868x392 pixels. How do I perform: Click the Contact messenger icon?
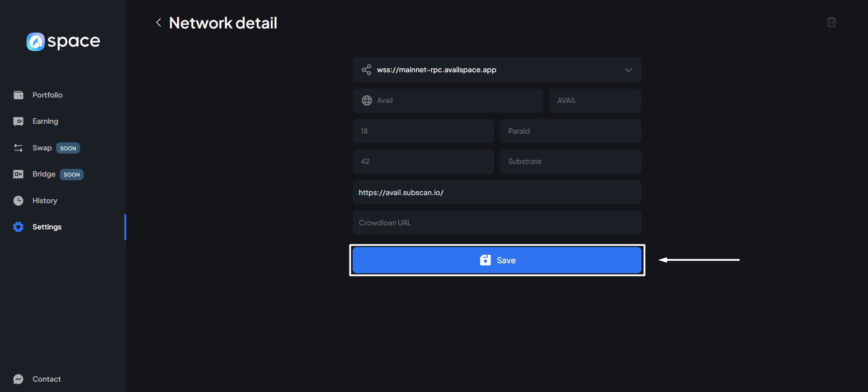click(x=19, y=379)
